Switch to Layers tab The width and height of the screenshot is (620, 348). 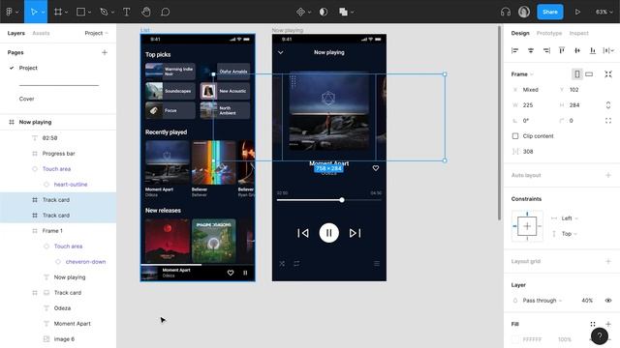click(x=15, y=33)
